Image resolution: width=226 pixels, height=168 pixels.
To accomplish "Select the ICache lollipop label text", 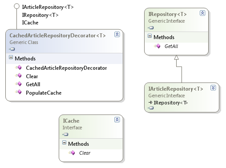I will click(x=30, y=23).
